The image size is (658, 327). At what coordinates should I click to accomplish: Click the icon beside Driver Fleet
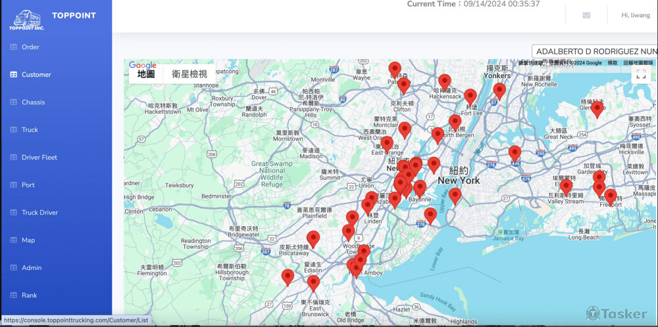(x=13, y=158)
